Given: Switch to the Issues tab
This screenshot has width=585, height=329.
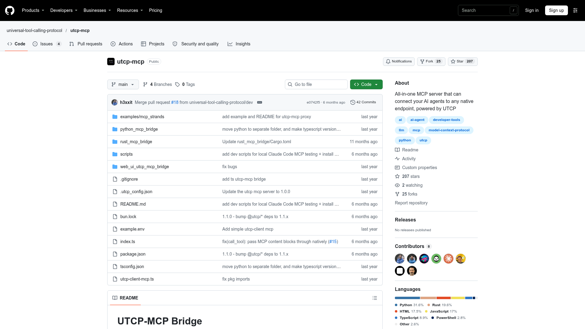Looking at the screenshot, I should [x=47, y=44].
